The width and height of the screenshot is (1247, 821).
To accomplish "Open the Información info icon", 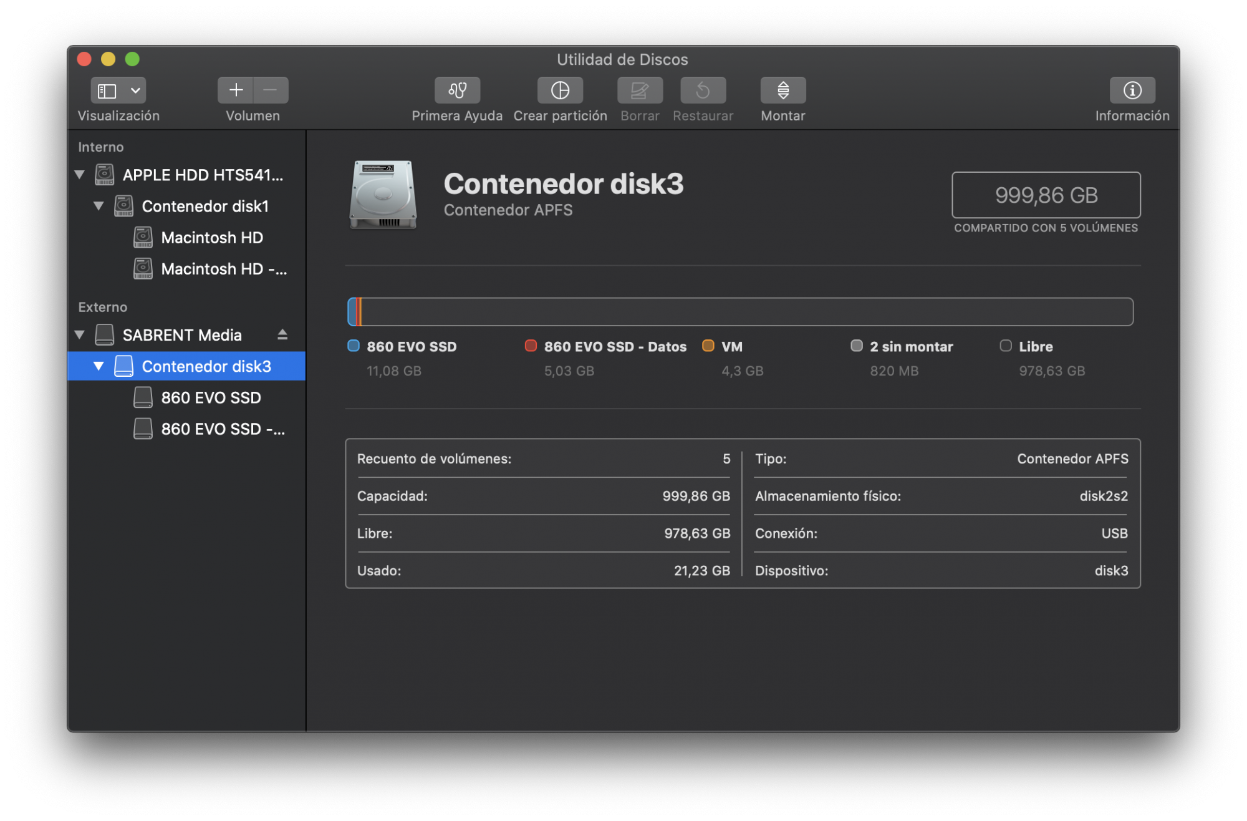I will coord(1132,90).
